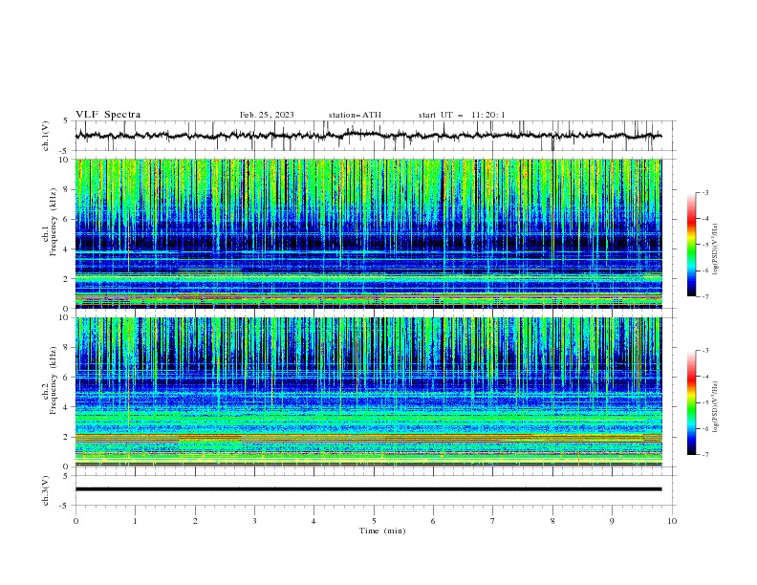Screen dimensions: 757x585
Task: Click the -7 value on ch.1 colorbar
Action: (704, 296)
